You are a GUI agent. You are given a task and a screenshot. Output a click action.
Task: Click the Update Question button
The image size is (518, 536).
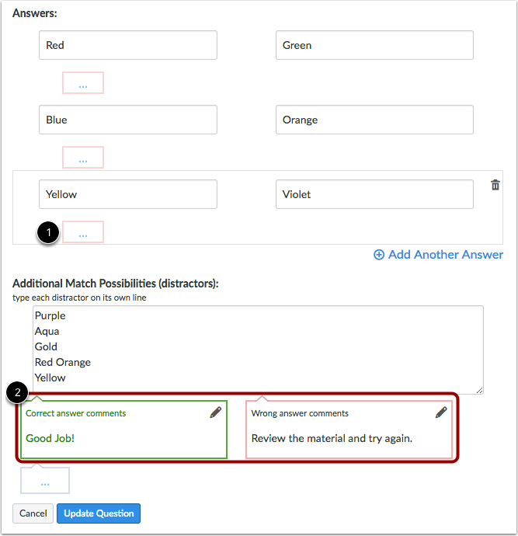point(99,513)
